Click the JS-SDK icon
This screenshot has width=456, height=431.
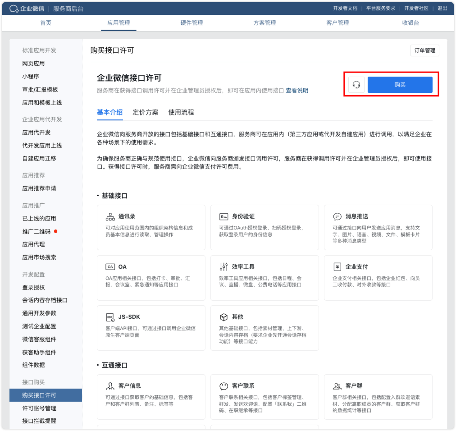110,317
